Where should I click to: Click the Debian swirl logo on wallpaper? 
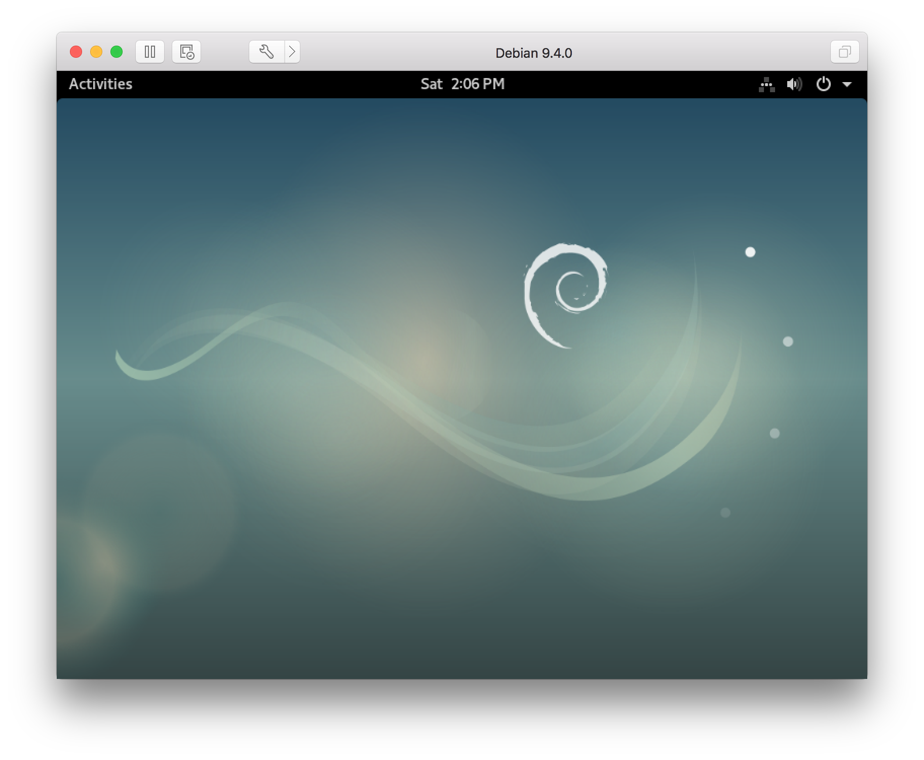565,294
